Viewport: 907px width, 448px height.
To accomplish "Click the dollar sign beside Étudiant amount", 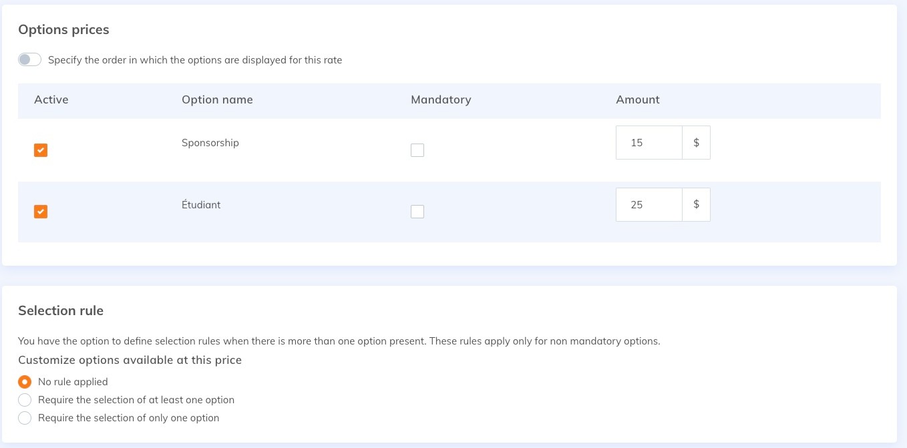I will 696,205.
